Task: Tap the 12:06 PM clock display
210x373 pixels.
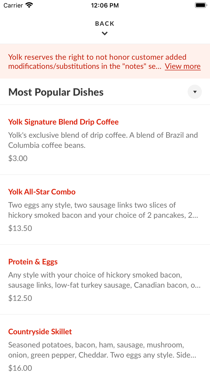Action: 105,5
